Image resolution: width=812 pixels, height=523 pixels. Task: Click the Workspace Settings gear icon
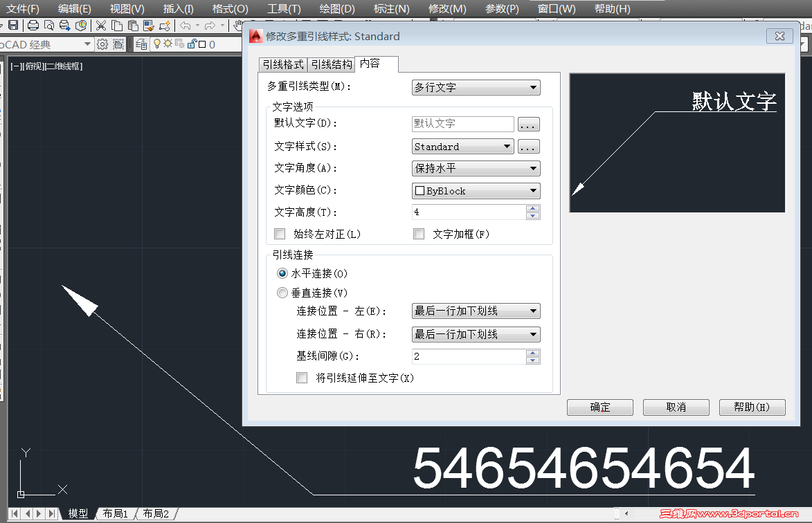click(x=102, y=44)
